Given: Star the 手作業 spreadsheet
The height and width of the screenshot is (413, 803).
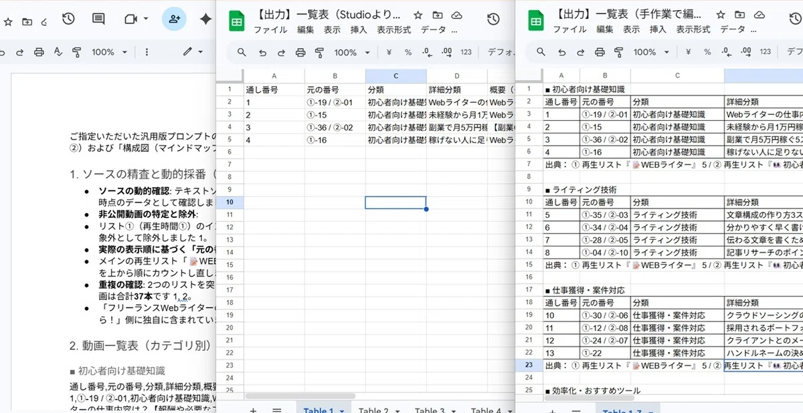Looking at the screenshot, I should [721, 15].
